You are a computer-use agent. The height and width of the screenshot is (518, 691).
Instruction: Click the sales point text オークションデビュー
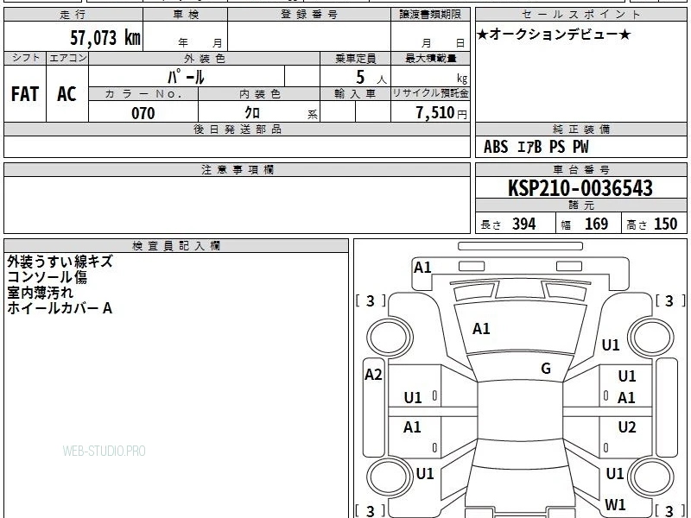tap(554, 35)
